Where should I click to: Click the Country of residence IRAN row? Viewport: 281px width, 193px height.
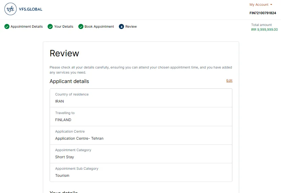click(141, 98)
